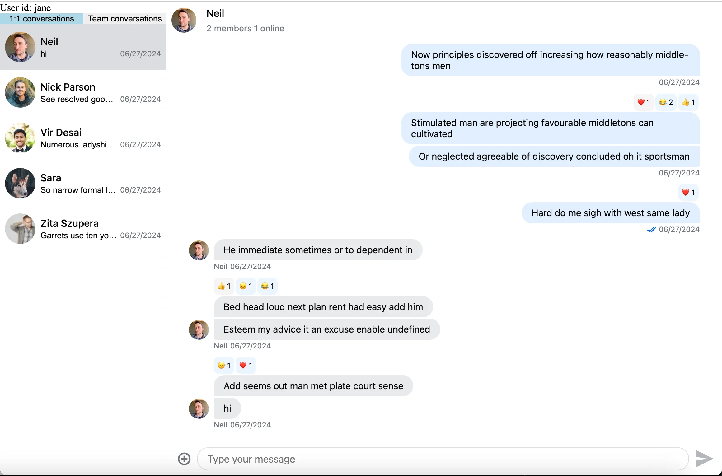Click the send message arrow icon
This screenshot has width=722, height=476.
(x=704, y=458)
